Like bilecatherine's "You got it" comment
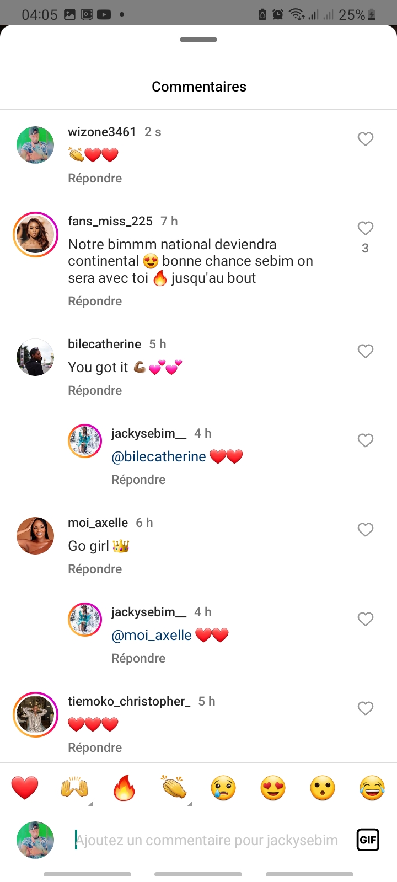The width and height of the screenshot is (397, 882). tap(366, 351)
